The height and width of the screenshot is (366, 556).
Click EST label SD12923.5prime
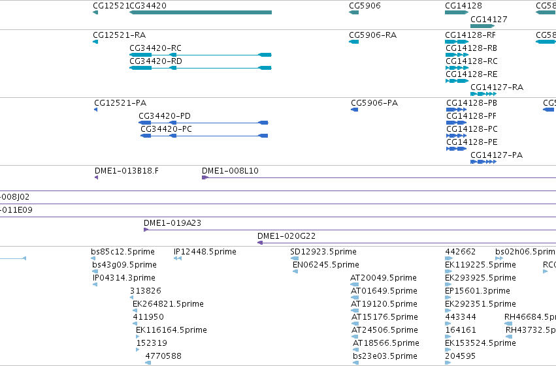(x=323, y=252)
